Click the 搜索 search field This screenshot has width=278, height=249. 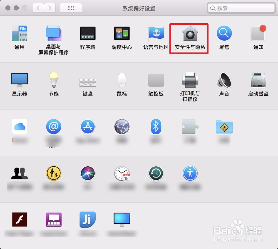(x=242, y=8)
